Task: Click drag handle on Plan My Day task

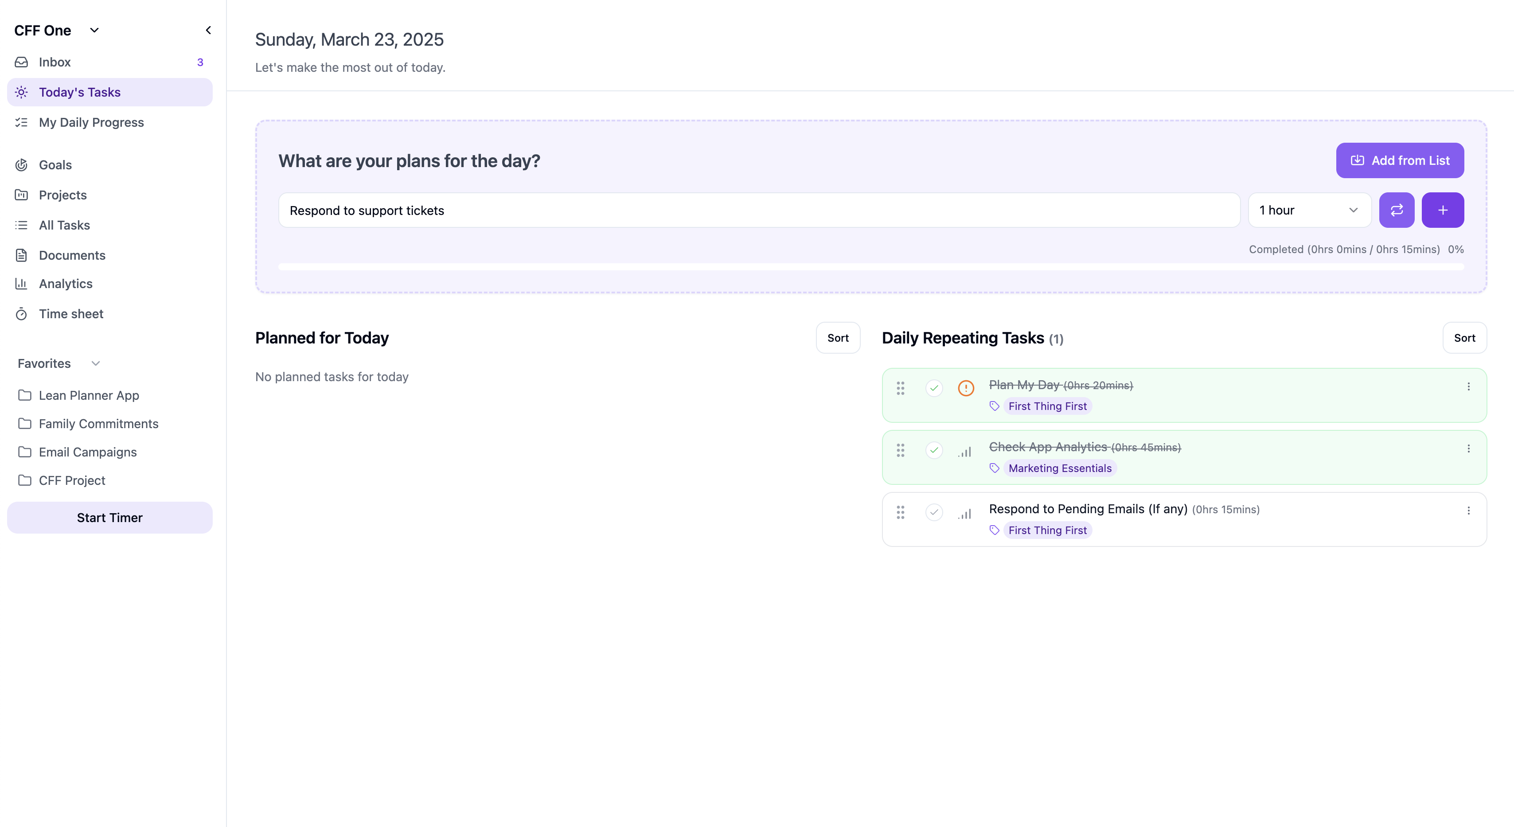Action: click(900, 388)
